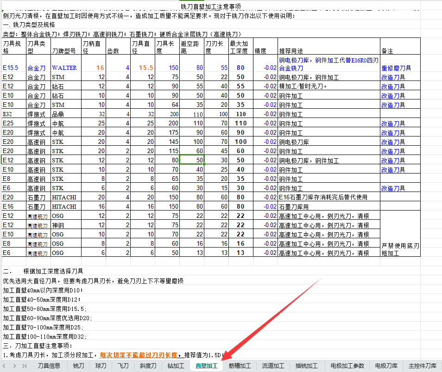Image resolution: width=442 pixels, height=372 pixels.
Task: Select max depth 110 in E32 row
Action: (241, 114)
